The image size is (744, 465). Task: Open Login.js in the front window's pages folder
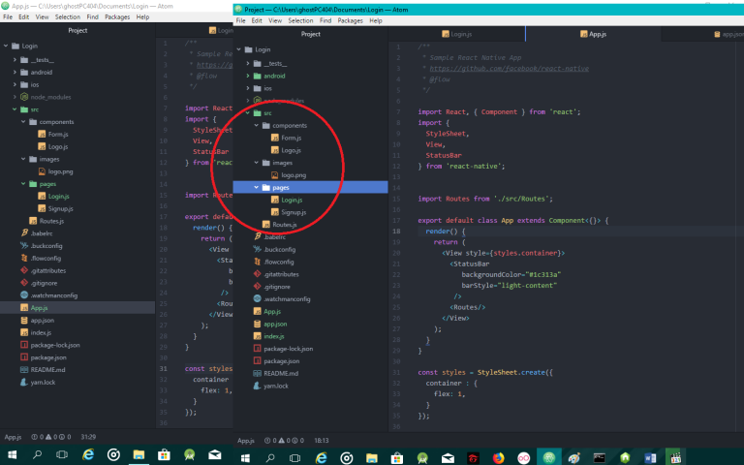coord(291,200)
